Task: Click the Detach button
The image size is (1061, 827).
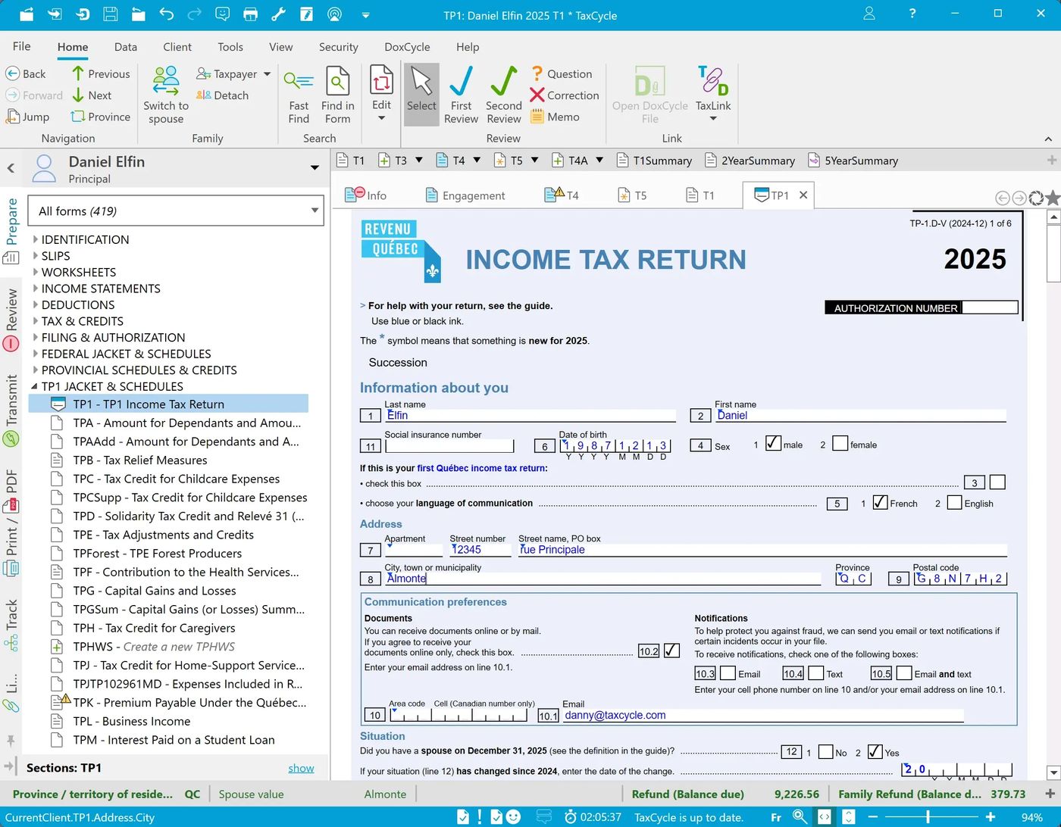Action: tap(222, 95)
